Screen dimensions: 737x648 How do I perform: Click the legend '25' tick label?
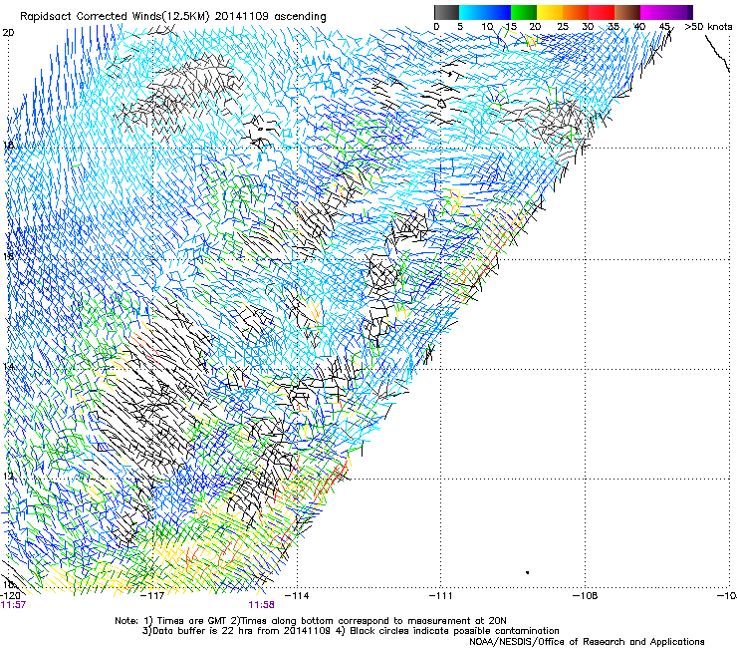coord(562,26)
